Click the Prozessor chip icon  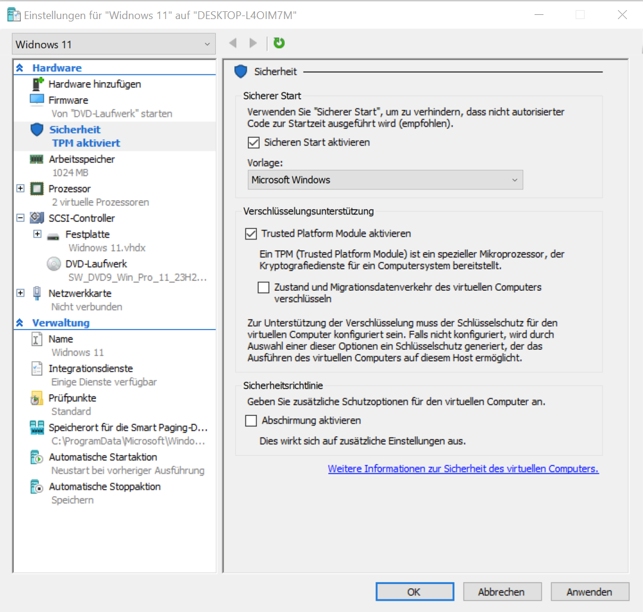pyautogui.click(x=37, y=189)
